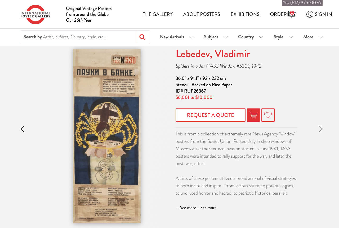Viewport: 339px width, 228px height.
Task: Go to next poster with right arrow
Action: pyautogui.click(x=321, y=129)
